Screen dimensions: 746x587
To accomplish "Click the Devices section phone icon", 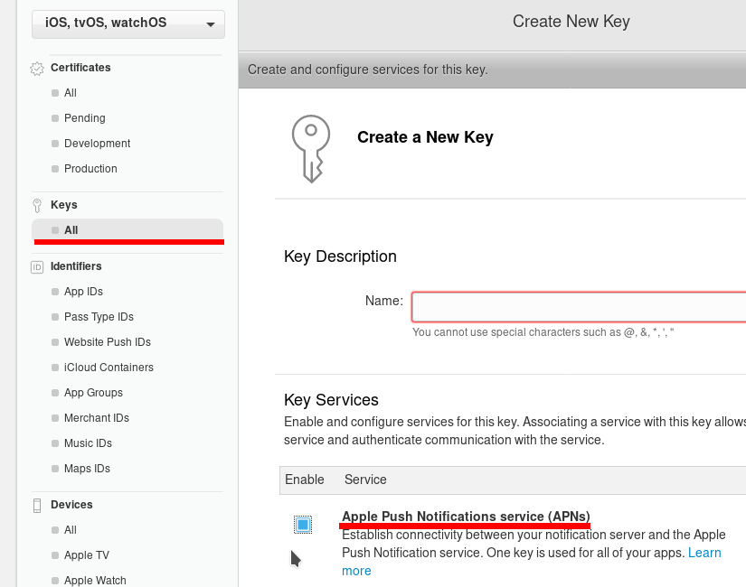I will [37, 505].
